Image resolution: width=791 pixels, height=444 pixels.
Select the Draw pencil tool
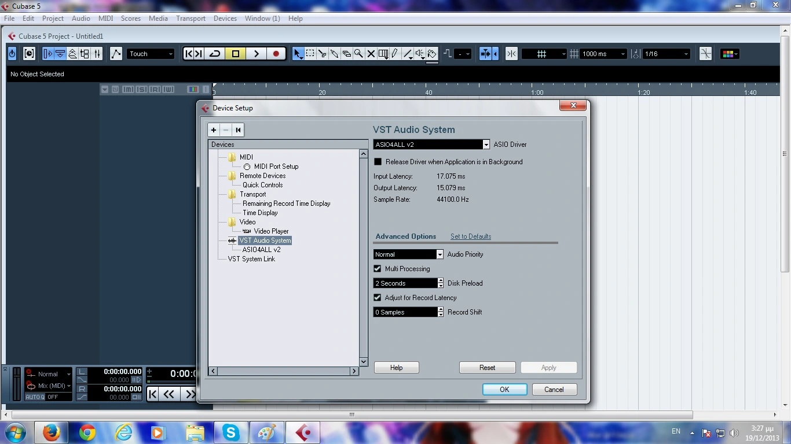pyautogui.click(x=395, y=54)
